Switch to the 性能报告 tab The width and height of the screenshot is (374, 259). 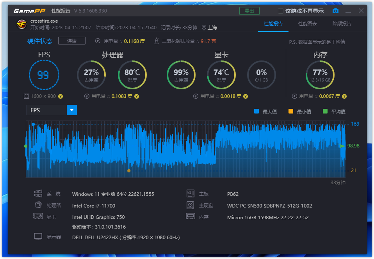(273, 23)
